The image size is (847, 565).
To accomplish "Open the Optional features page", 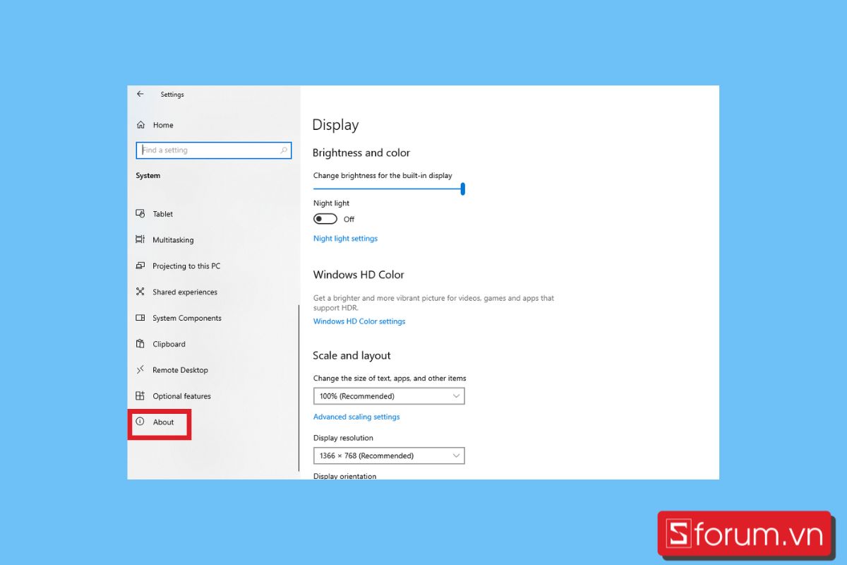I will tap(182, 395).
